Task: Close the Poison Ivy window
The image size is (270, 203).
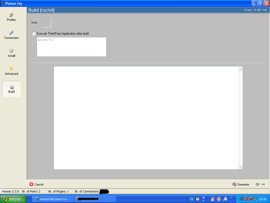Action: pyautogui.click(x=267, y=3)
